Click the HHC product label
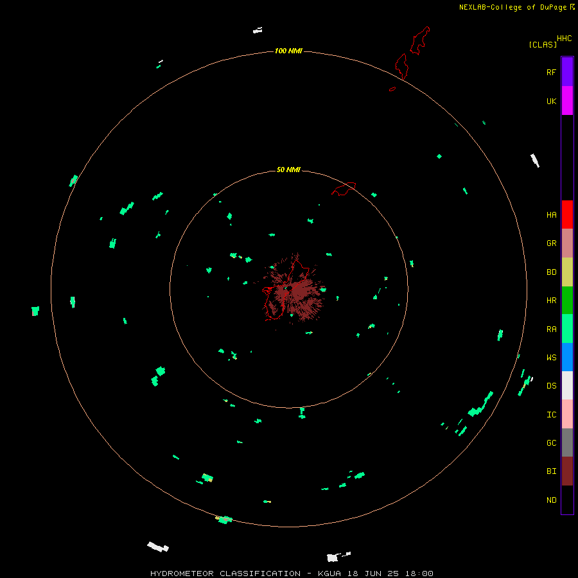Image resolution: width=578 pixels, height=578 pixels. click(x=565, y=39)
